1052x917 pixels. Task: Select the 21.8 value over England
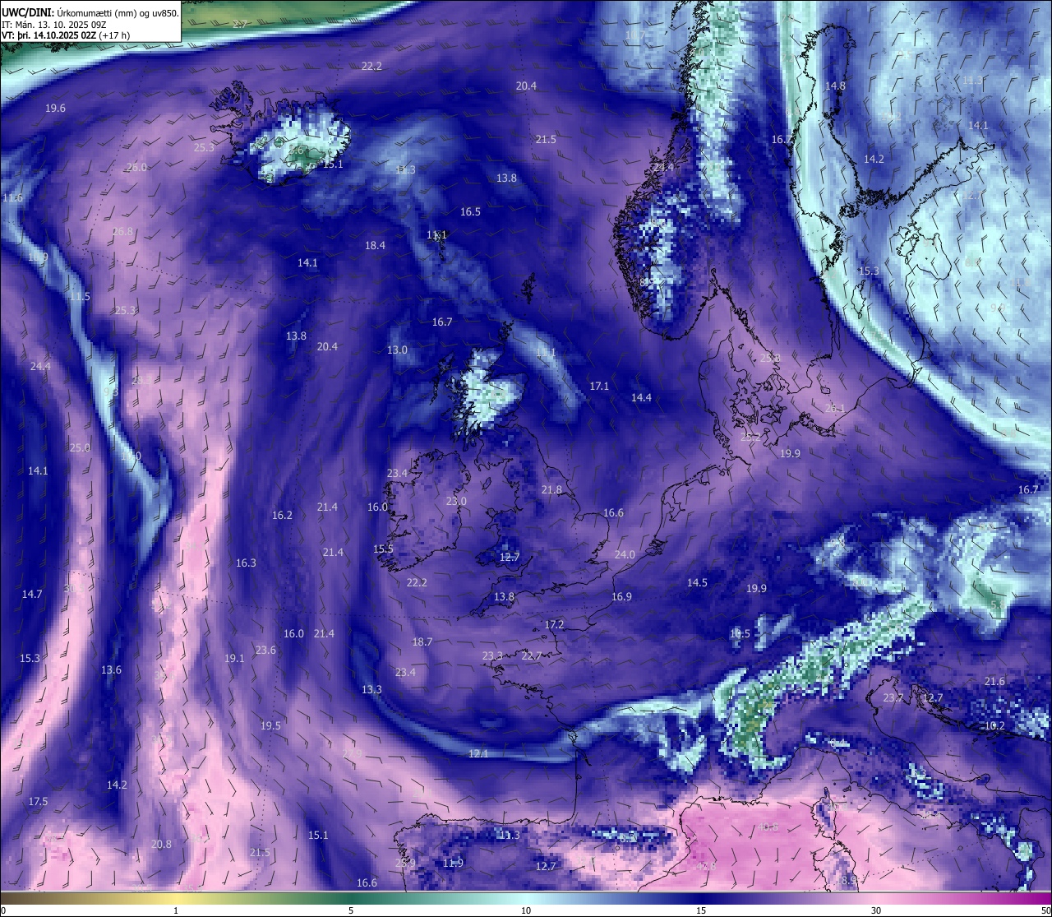click(551, 489)
